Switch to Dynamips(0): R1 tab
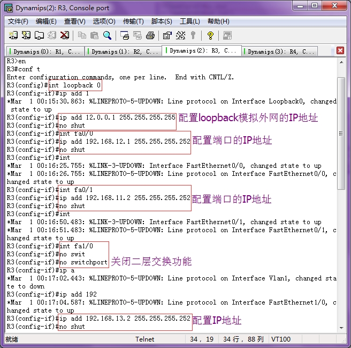This screenshot has width=351, height=348. pyautogui.click(x=45, y=51)
